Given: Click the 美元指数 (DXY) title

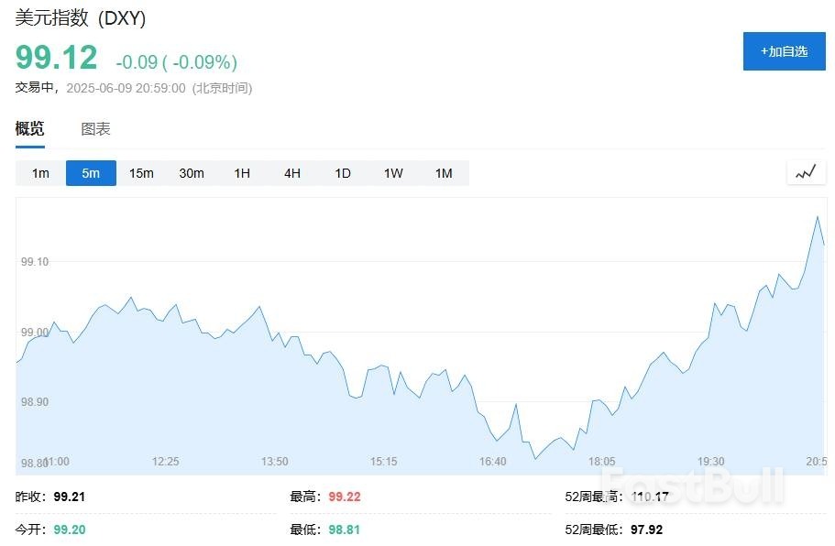Looking at the screenshot, I should (x=81, y=18).
